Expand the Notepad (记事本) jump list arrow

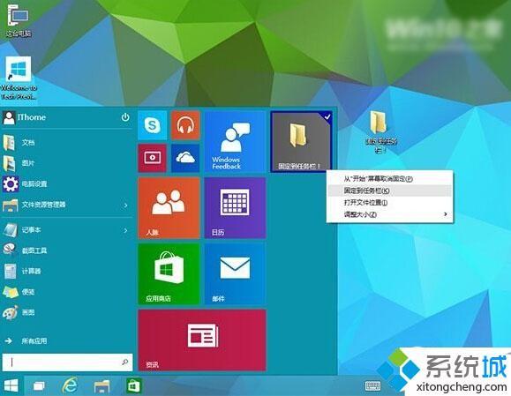click(x=125, y=230)
